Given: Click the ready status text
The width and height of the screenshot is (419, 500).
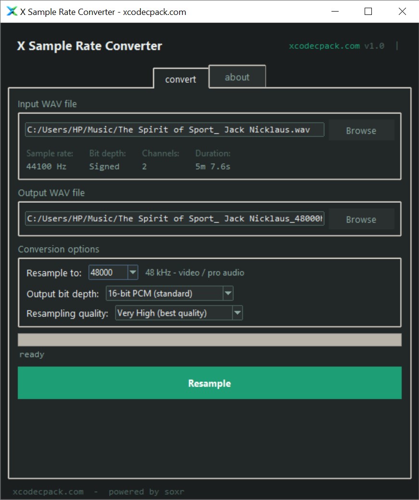Looking at the screenshot, I should [x=32, y=355].
